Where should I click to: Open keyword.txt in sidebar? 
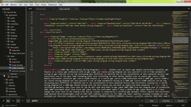(x=13, y=95)
